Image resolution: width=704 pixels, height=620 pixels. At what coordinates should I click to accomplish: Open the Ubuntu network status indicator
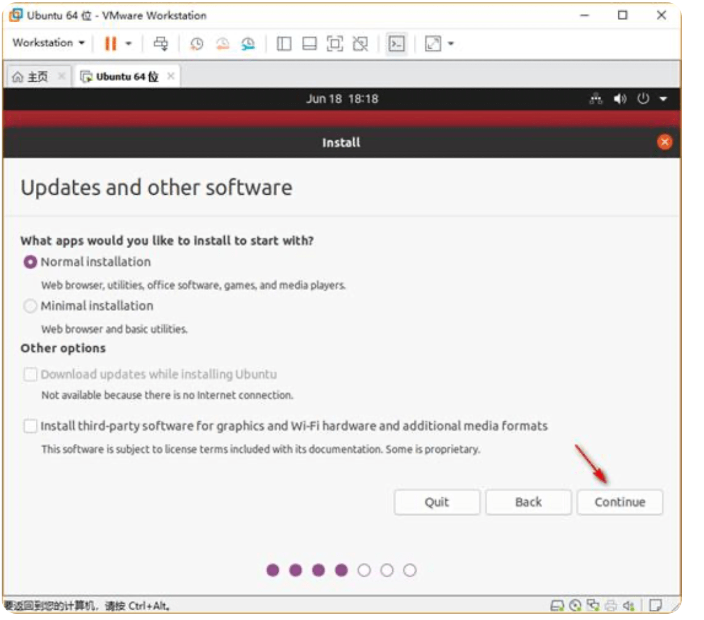click(596, 99)
